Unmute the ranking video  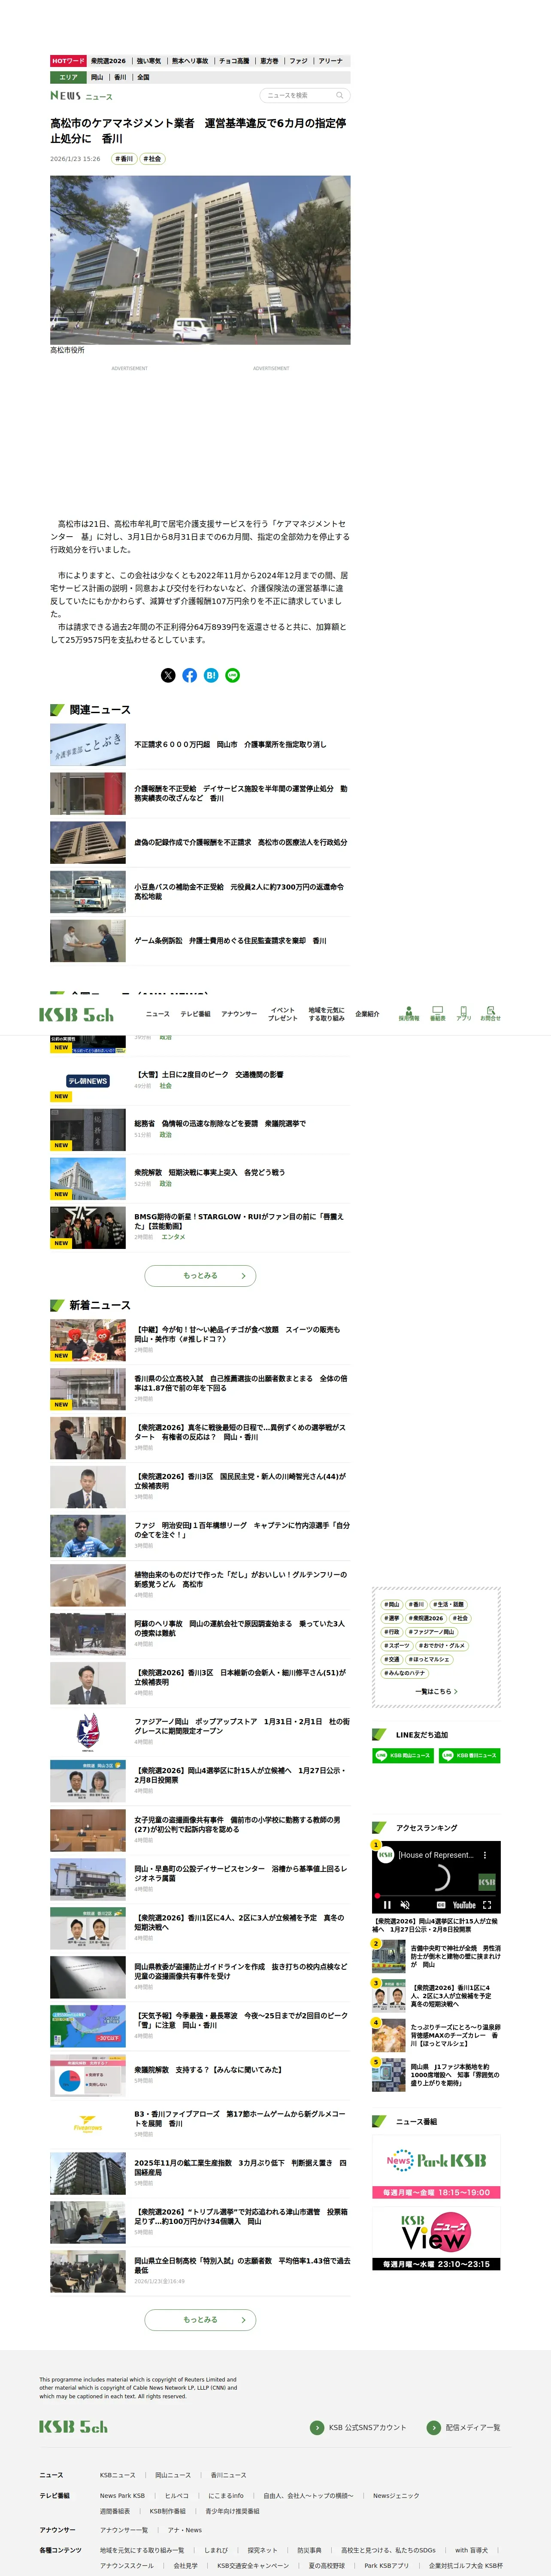click(405, 1905)
